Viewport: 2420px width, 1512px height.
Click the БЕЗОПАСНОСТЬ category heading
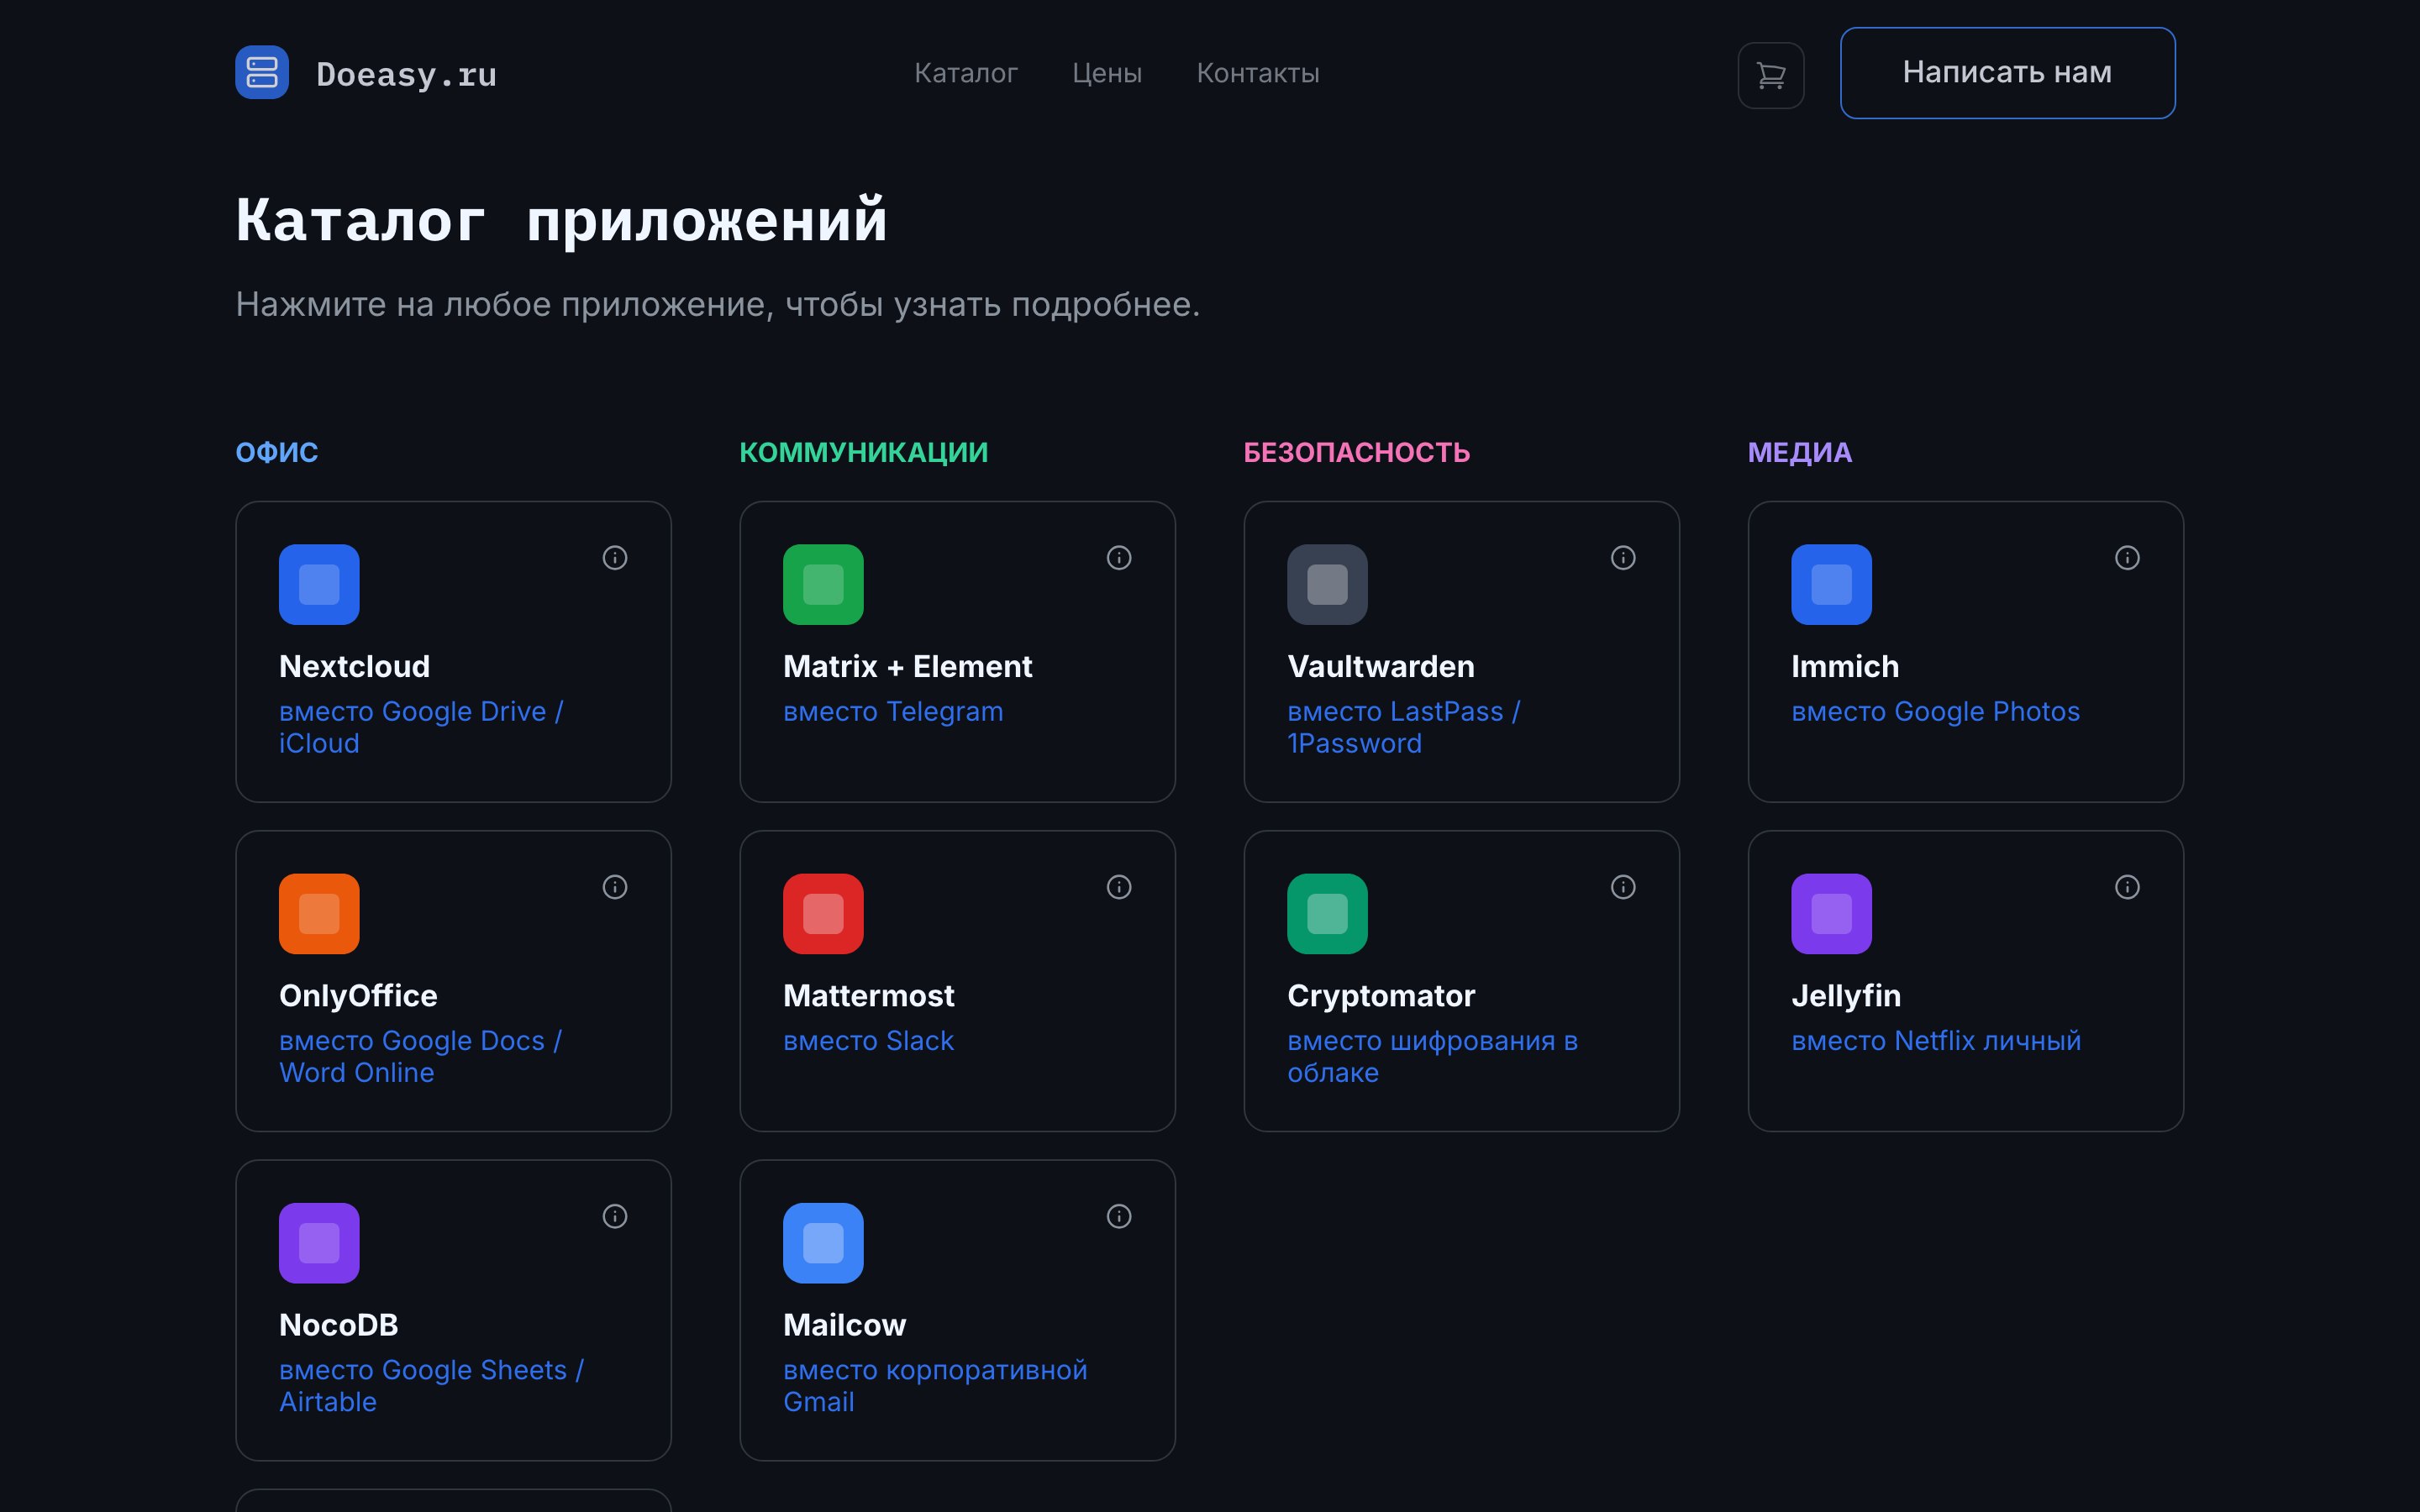pos(1356,452)
